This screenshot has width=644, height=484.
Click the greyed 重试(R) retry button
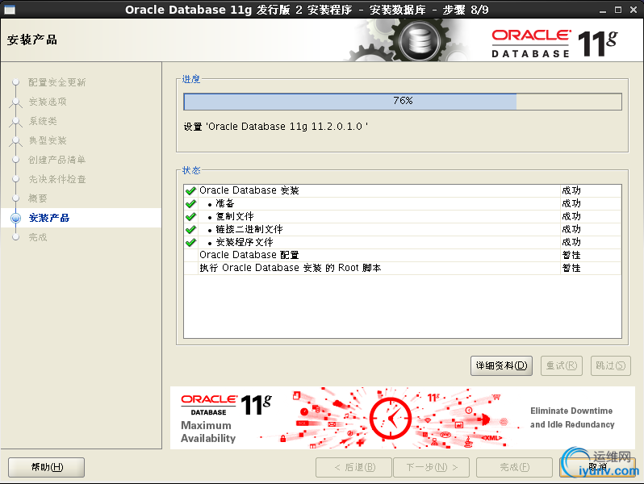coord(562,365)
